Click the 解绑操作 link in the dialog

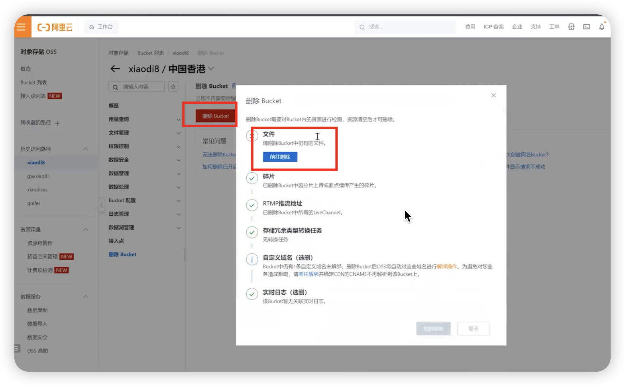[446, 267]
